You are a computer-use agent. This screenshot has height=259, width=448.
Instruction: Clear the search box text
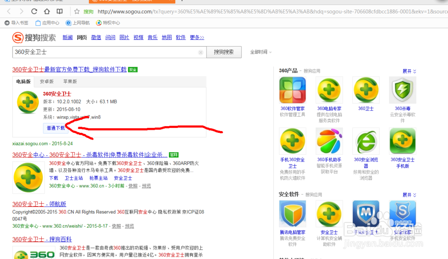[201, 52]
